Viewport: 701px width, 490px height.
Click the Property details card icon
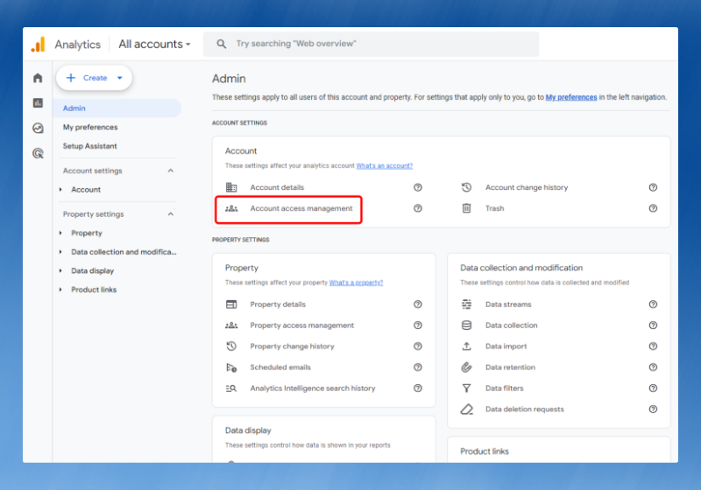231,304
